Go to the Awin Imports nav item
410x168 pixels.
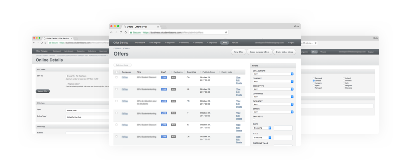click(x=155, y=43)
